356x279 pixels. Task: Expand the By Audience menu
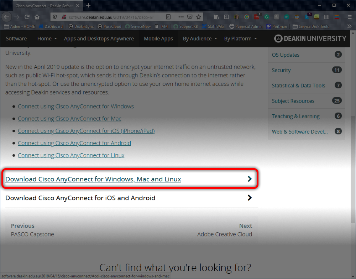[200, 38]
